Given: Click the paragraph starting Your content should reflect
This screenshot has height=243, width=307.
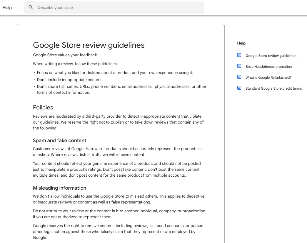Looking at the screenshot, I should click(117, 169).
